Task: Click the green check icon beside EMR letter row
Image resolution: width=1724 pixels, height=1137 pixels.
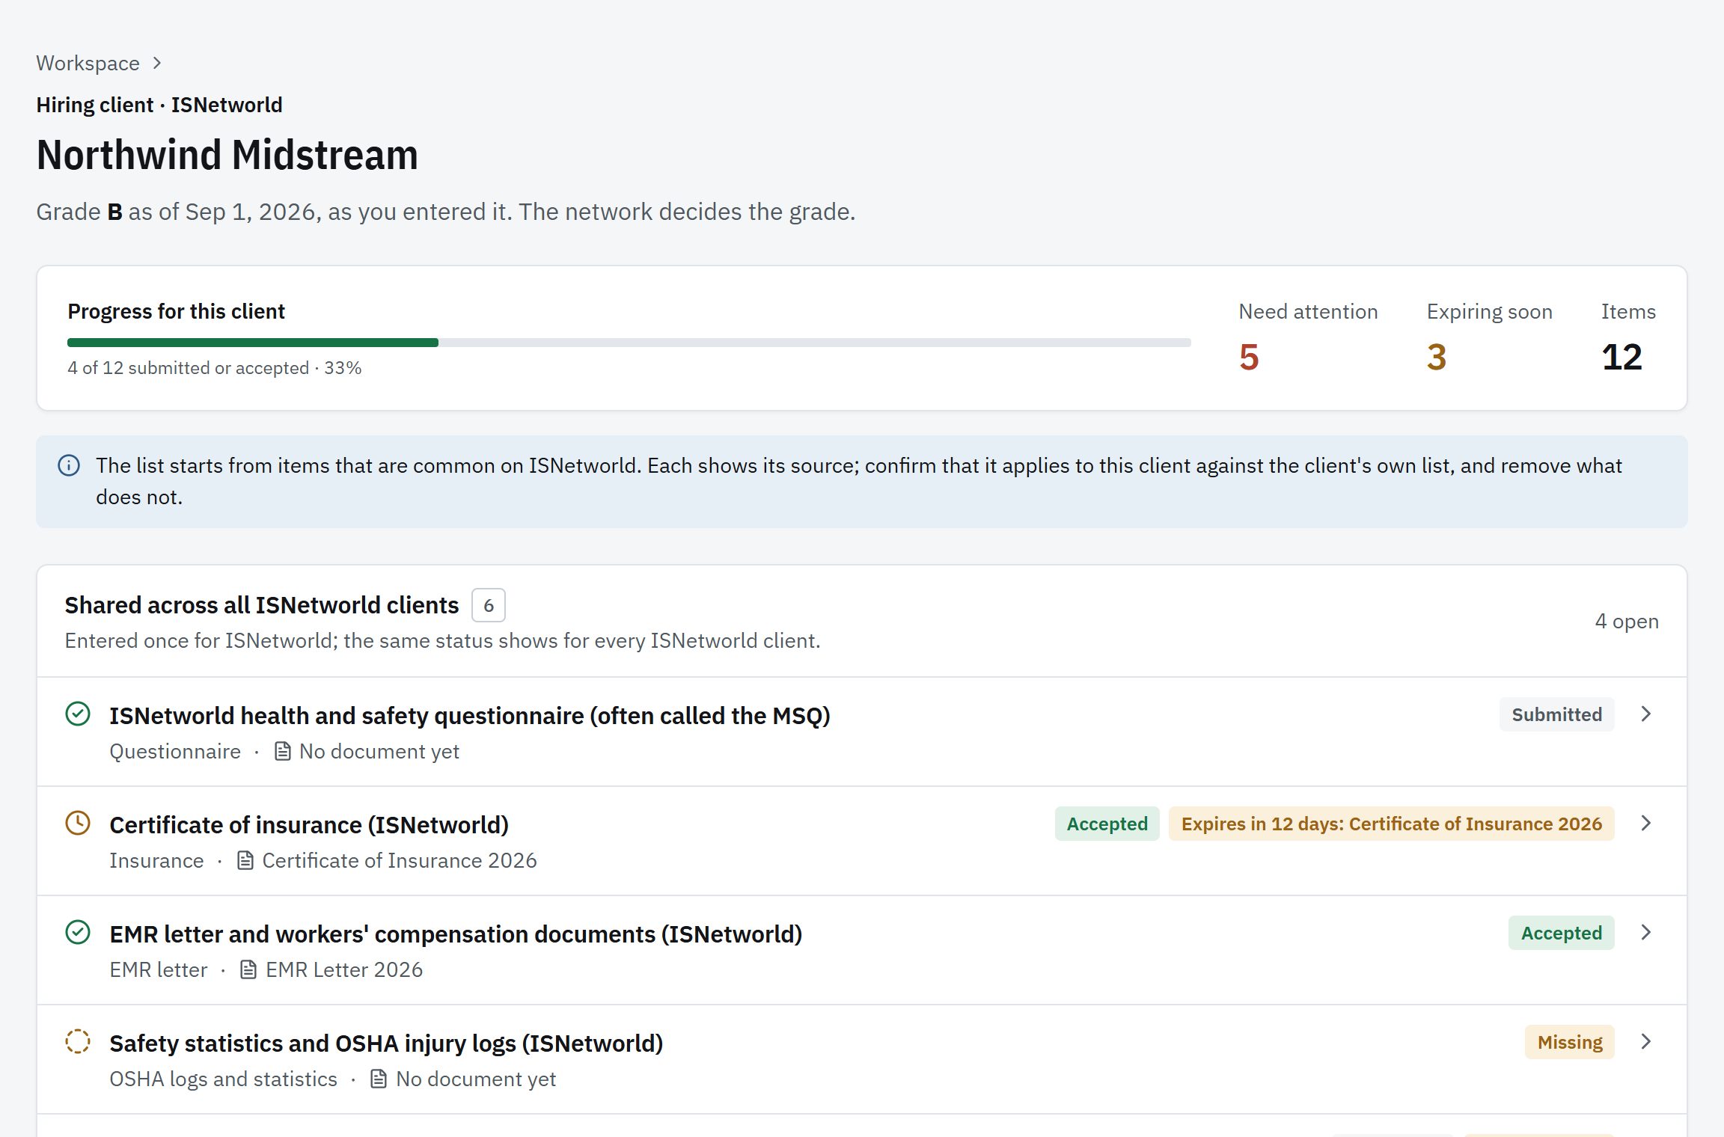Action: (78, 932)
